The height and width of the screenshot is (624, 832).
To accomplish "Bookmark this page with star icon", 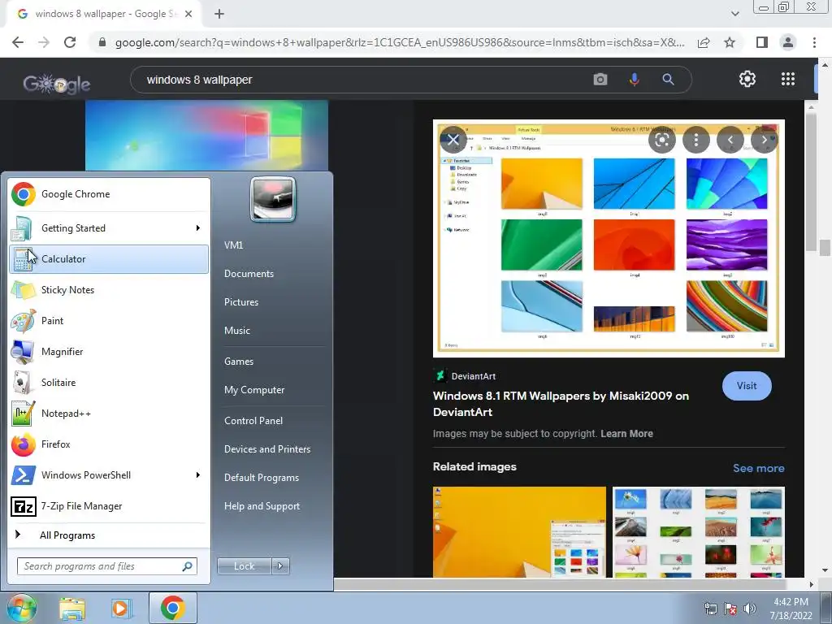I will tap(730, 42).
